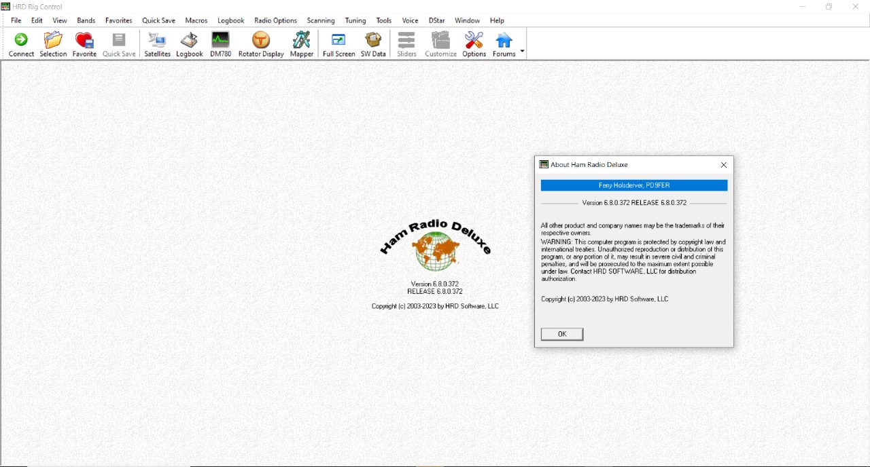Select the Ferry Holsderver, PD9FER name bar
The image size is (870, 467).
pos(634,185)
